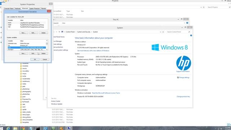
Task: Open File Explorer from the taskbar
Action: tap(15, 128)
